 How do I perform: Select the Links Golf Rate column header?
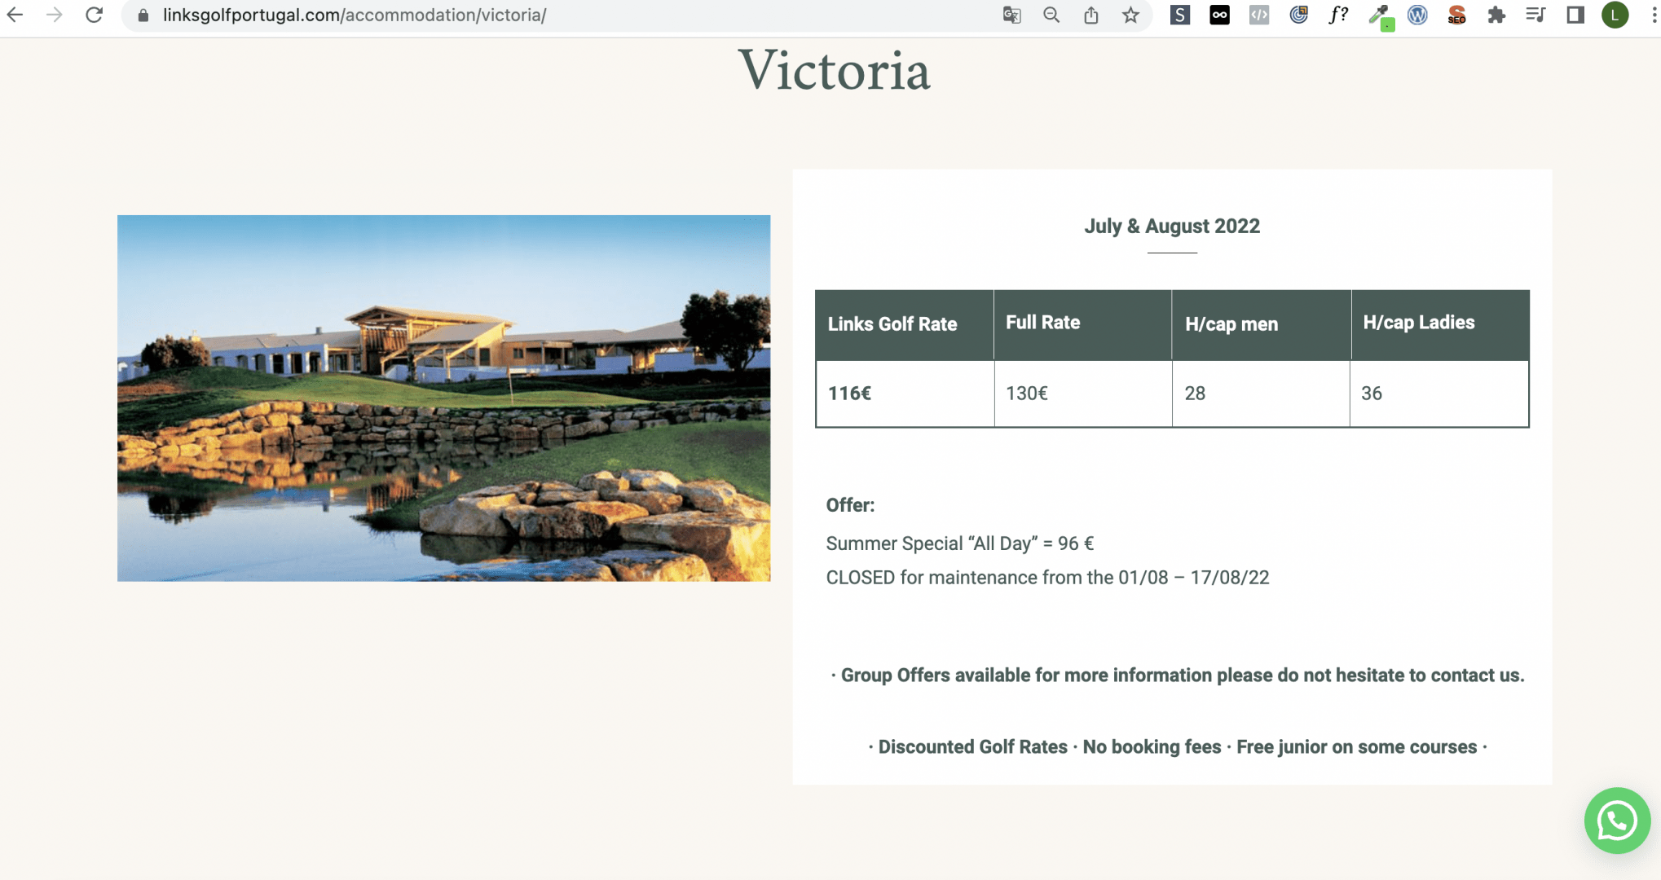click(905, 324)
